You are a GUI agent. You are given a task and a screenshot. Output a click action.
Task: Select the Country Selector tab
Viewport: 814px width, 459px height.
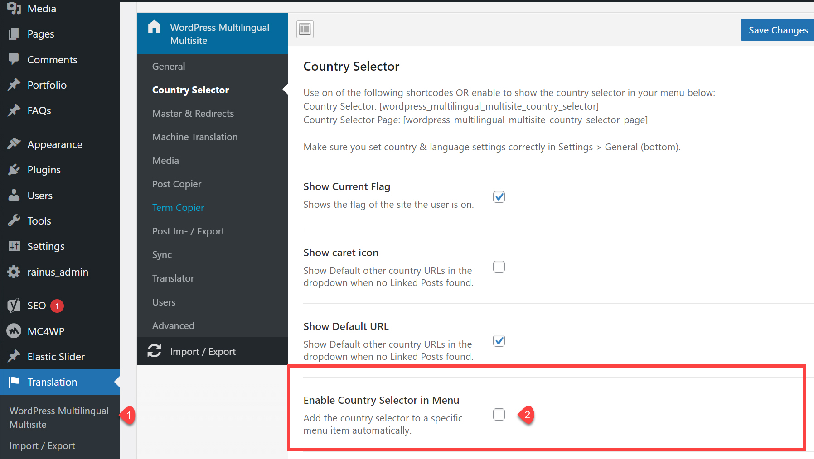(213, 90)
